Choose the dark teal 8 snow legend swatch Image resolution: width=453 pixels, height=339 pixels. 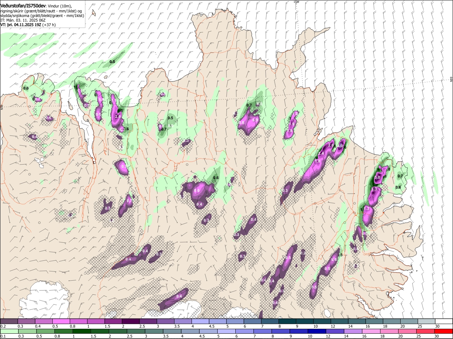pos(288,321)
